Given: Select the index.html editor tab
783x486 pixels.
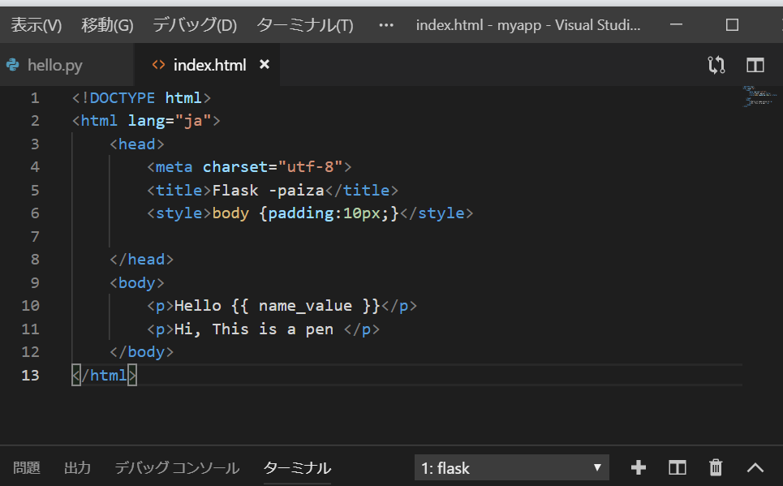Looking at the screenshot, I should pyautogui.click(x=209, y=65).
